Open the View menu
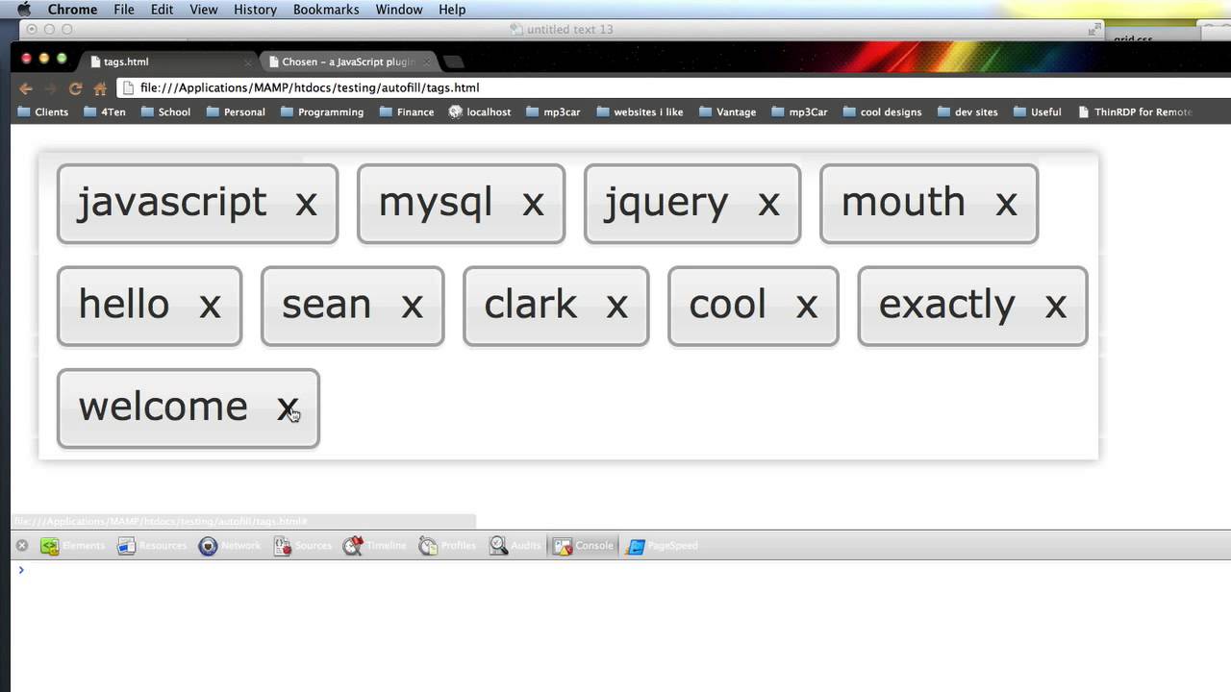 [x=204, y=10]
